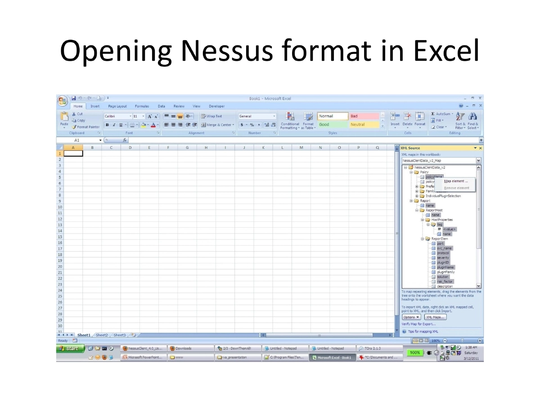Select the Sheet2 worksheet tab
Image resolution: width=540 pixels, height=405 pixels.
[101, 335]
